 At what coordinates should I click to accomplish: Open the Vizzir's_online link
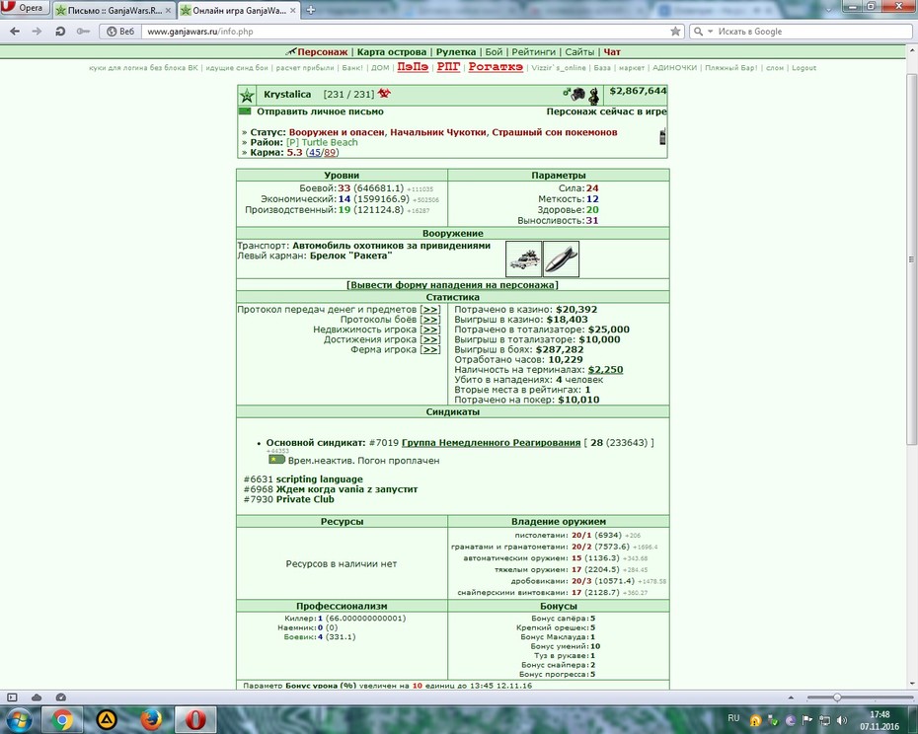coord(559,68)
